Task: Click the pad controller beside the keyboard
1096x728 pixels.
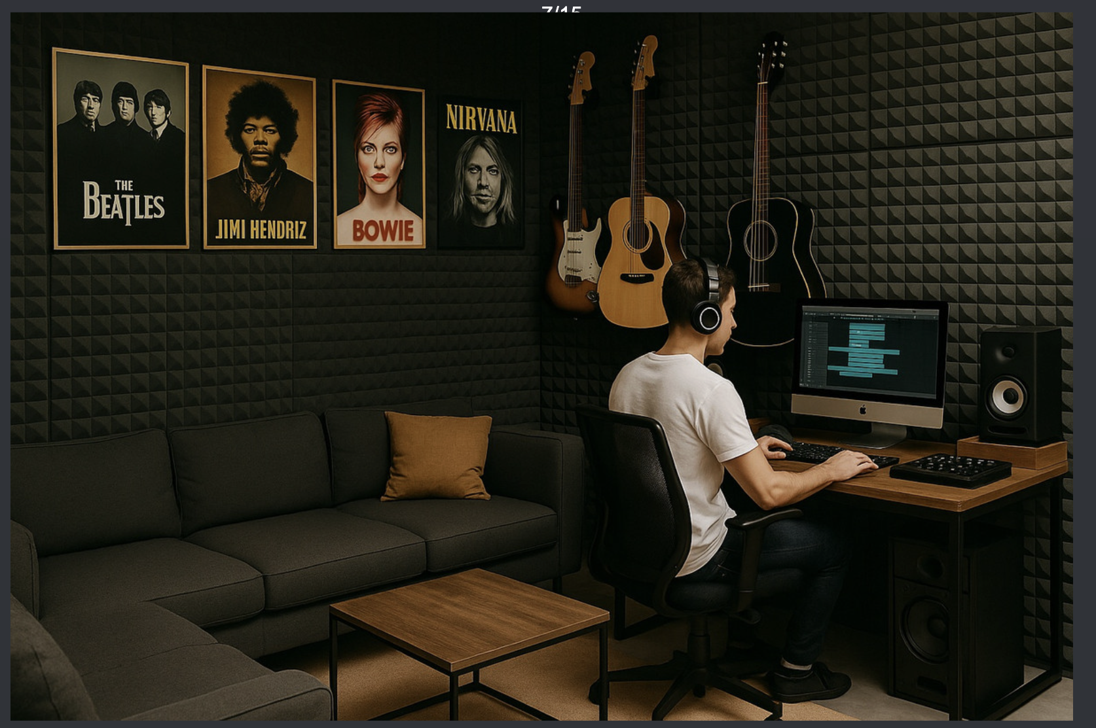Action: pyautogui.click(x=949, y=469)
